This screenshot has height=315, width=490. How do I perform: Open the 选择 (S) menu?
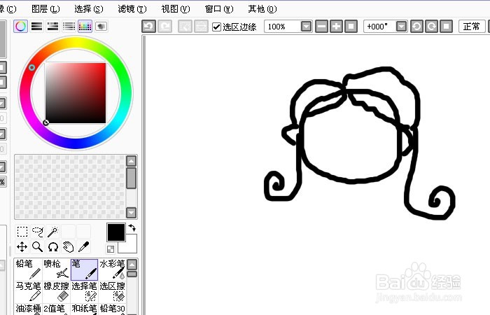pyautogui.click(x=89, y=9)
